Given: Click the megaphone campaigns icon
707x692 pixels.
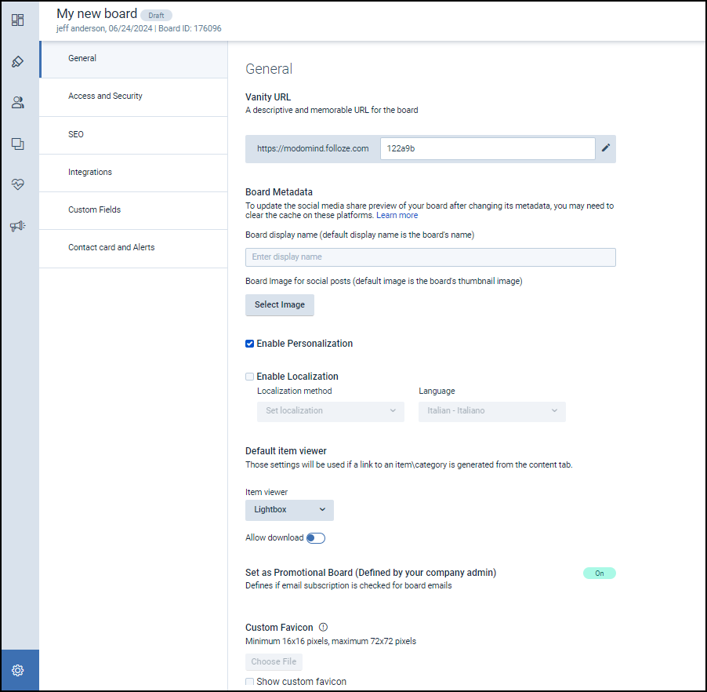Looking at the screenshot, I should coord(17,226).
